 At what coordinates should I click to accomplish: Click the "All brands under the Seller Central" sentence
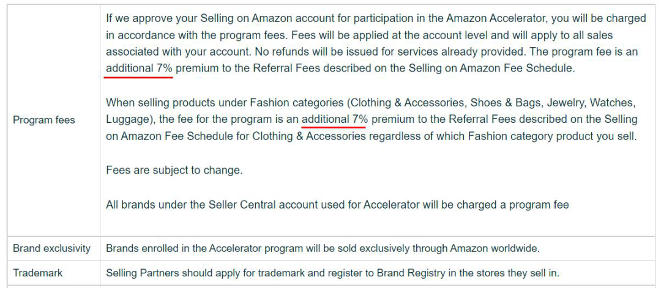click(337, 205)
